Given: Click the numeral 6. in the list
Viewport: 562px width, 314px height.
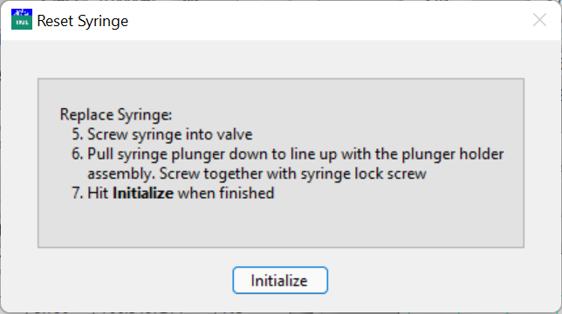Looking at the screenshot, I should coord(78,154).
